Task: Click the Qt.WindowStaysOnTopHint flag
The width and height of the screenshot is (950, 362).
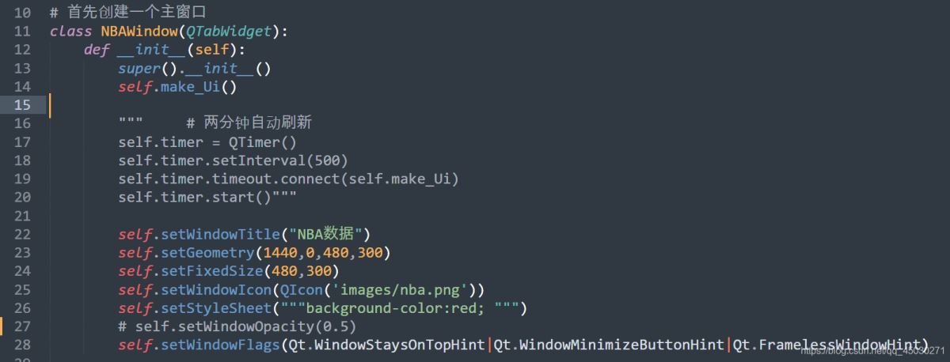Action: [386, 345]
